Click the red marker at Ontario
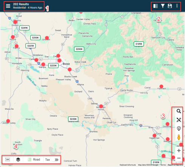This screenshot has height=167, width=185. pyautogui.click(x=15, y=22)
